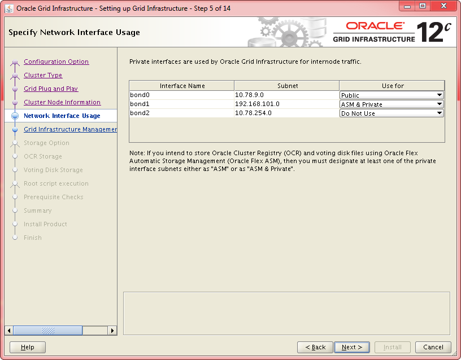
Task: Click the Network Interface Usage step bullet
Action: coord(15,116)
